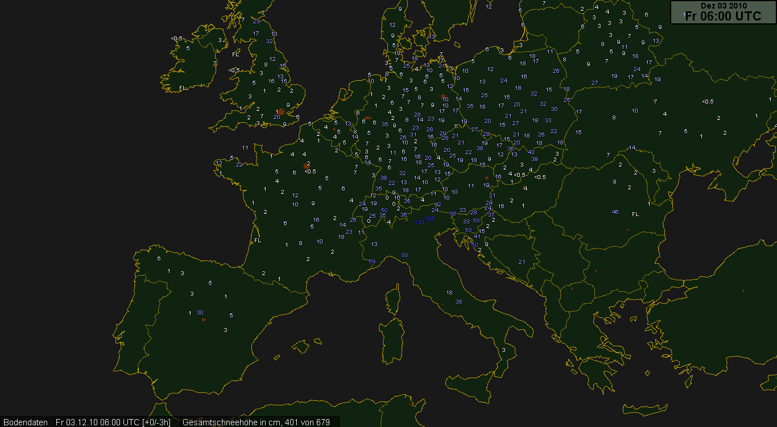Select the value 38 in central Italy
Viewport: 777px width, 427px height.
(x=458, y=301)
